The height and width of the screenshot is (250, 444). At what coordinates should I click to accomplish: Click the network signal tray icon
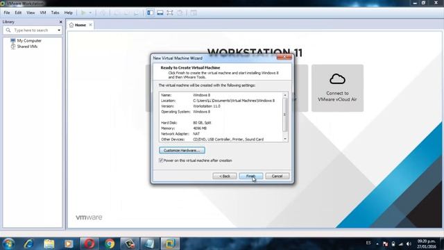[x=401, y=244]
